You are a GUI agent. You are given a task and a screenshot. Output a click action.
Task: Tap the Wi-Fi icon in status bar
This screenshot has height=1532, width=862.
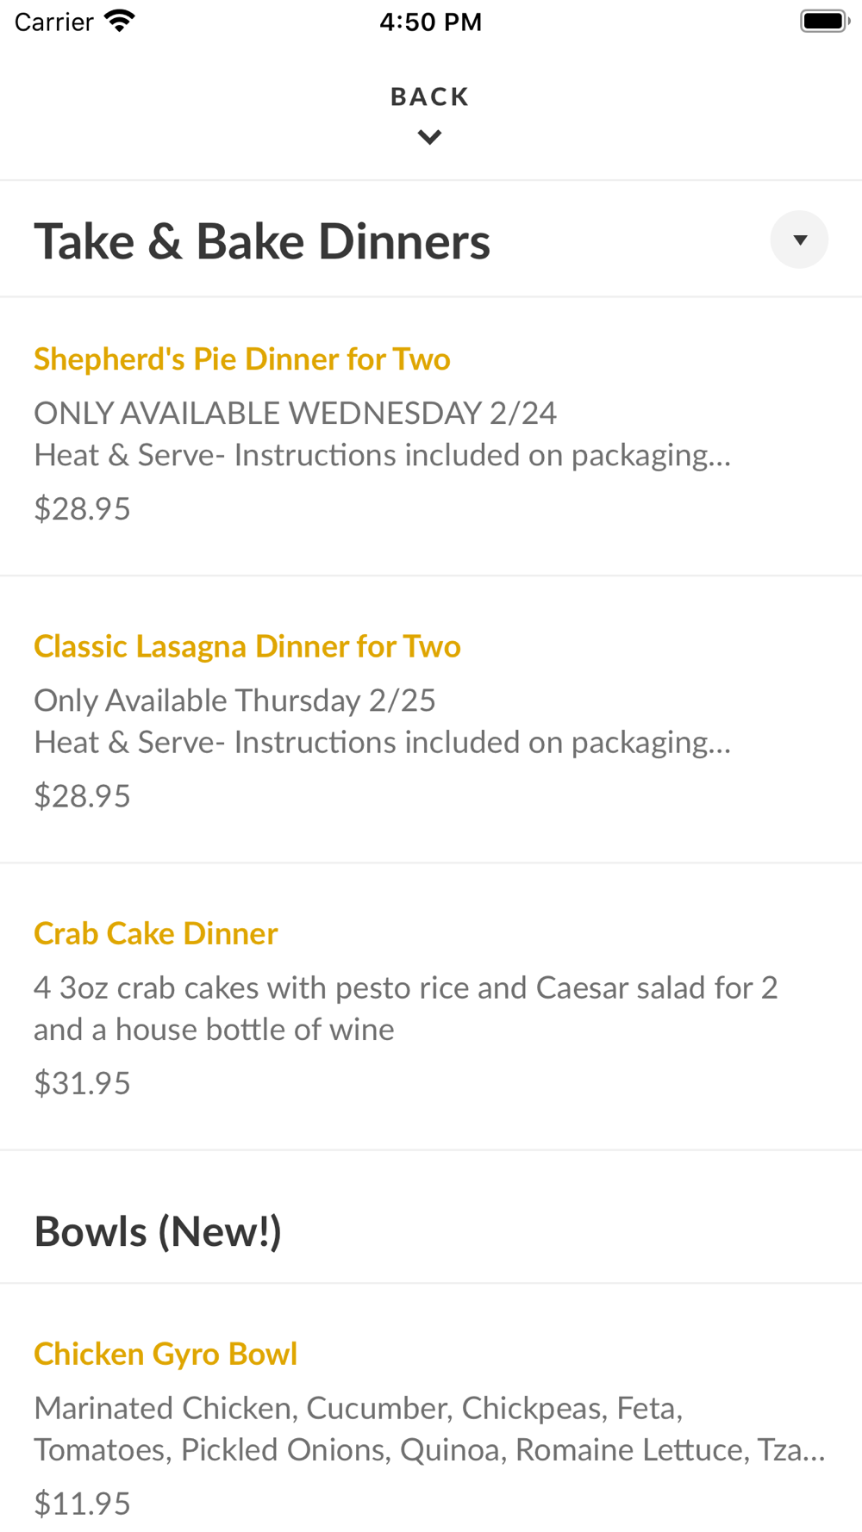tap(120, 21)
